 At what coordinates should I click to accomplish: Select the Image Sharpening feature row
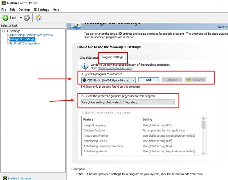(x=142, y=125)
